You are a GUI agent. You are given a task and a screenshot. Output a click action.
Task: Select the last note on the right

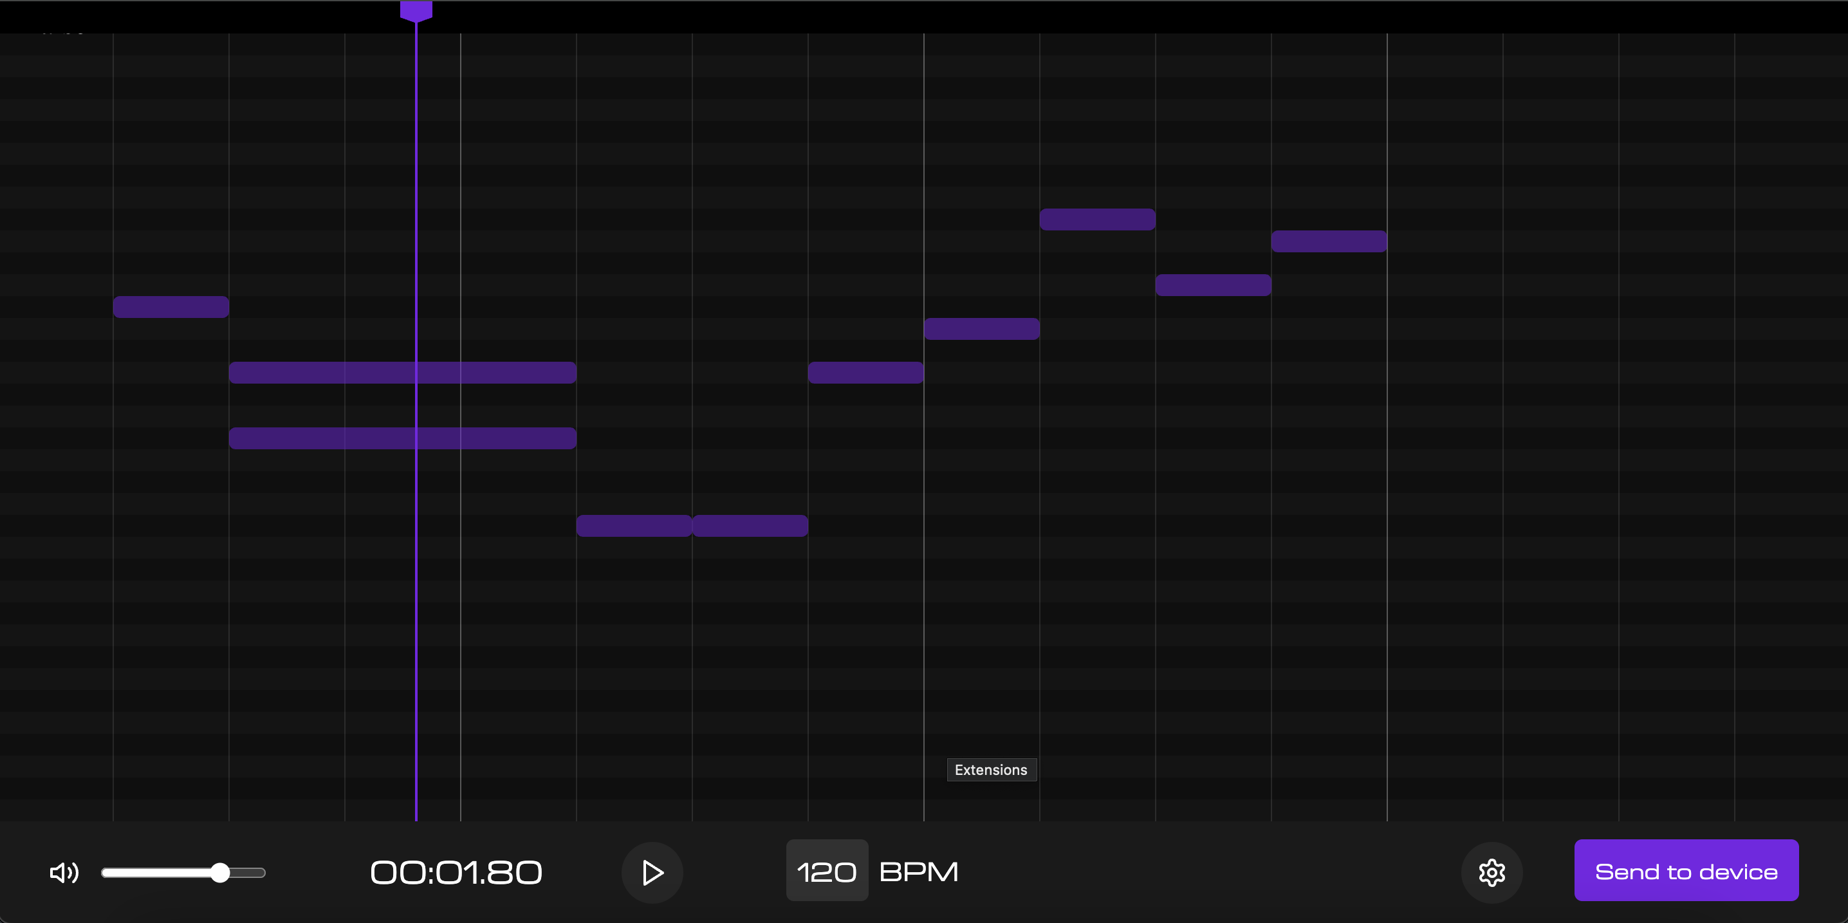[x=1329, y=241]
